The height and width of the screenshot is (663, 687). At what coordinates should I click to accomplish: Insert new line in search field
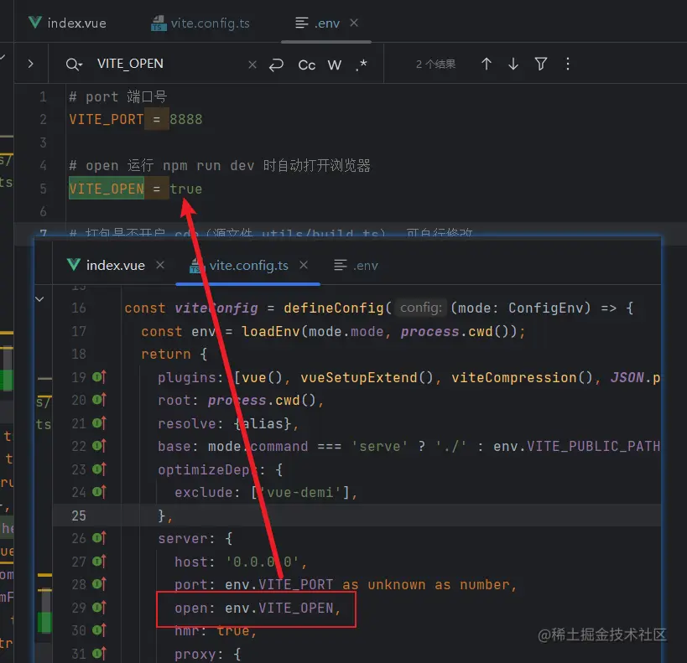[x=277, y=65]
